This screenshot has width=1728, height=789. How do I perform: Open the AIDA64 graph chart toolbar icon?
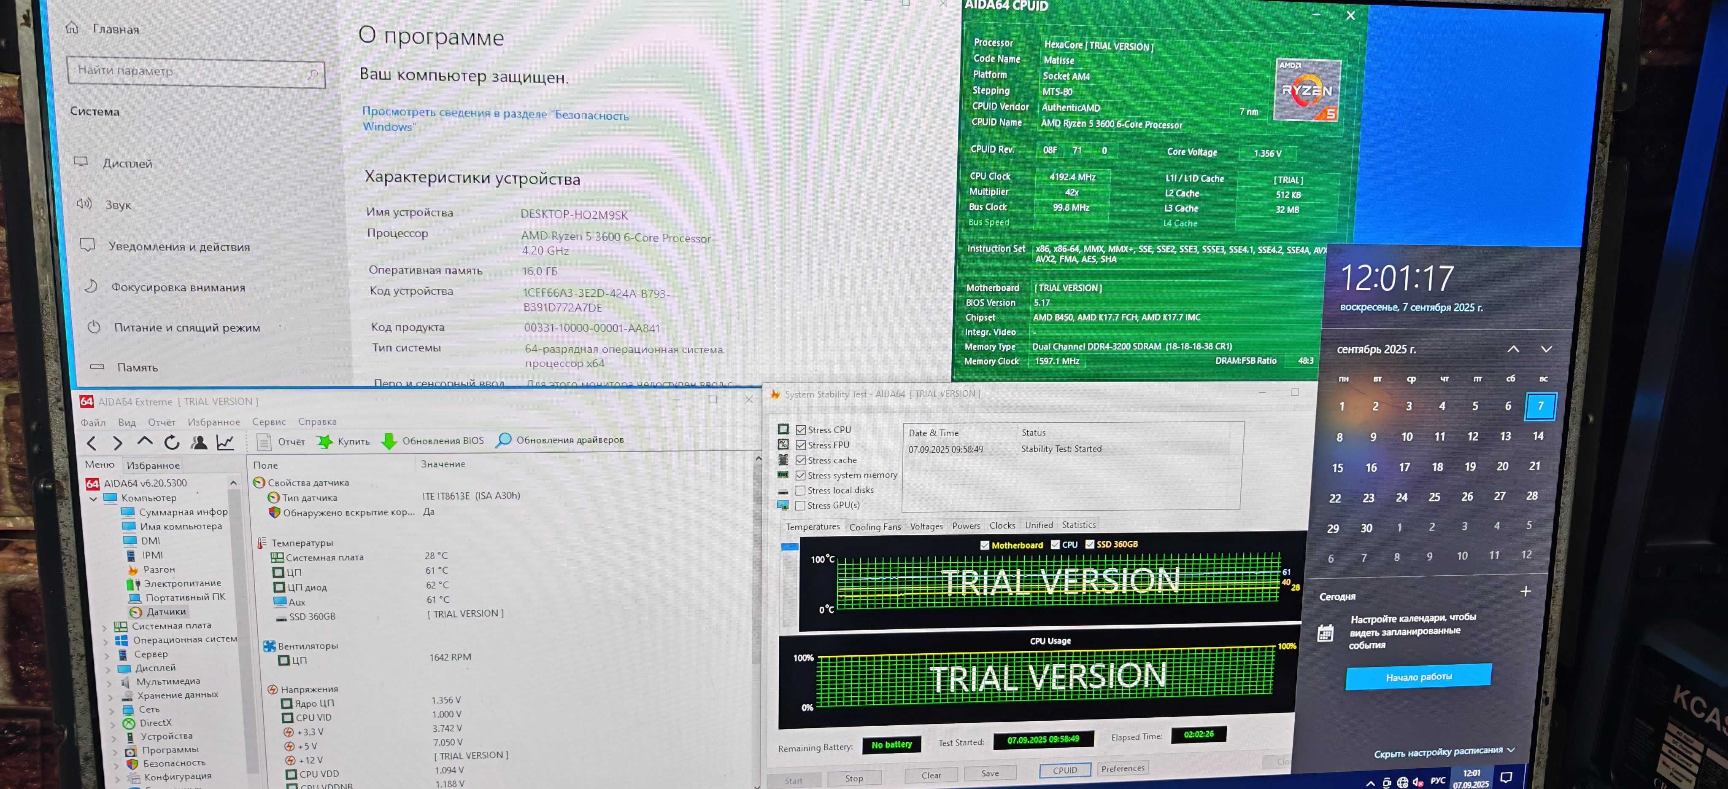coord(225,442)
